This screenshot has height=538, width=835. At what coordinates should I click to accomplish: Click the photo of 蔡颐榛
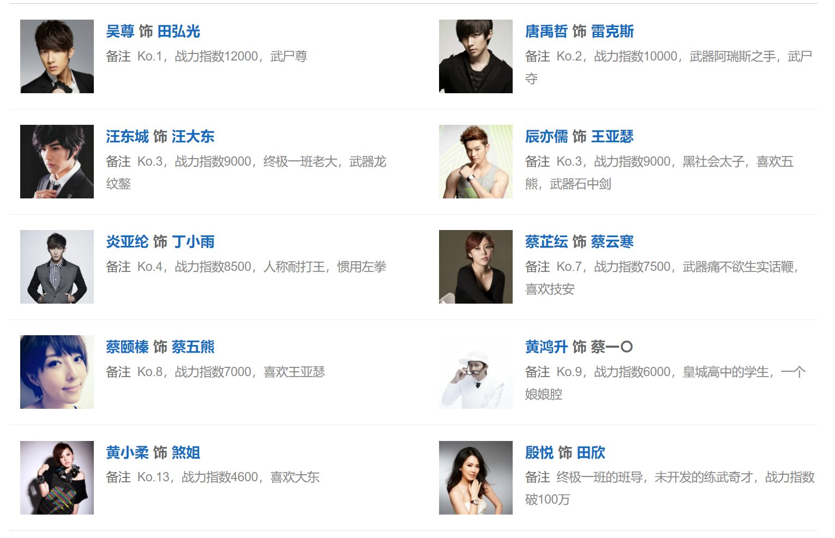click(57, 372)
